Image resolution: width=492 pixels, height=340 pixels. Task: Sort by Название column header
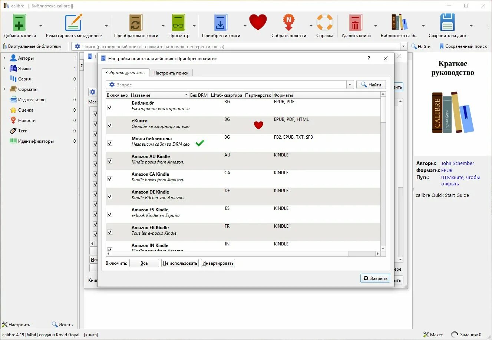tap(159, 95)
